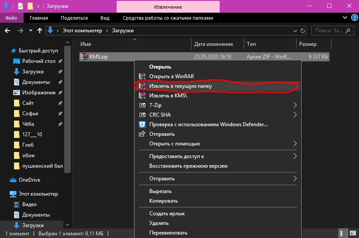
Task: Choose Копировать in context menu
Action: 218,201
